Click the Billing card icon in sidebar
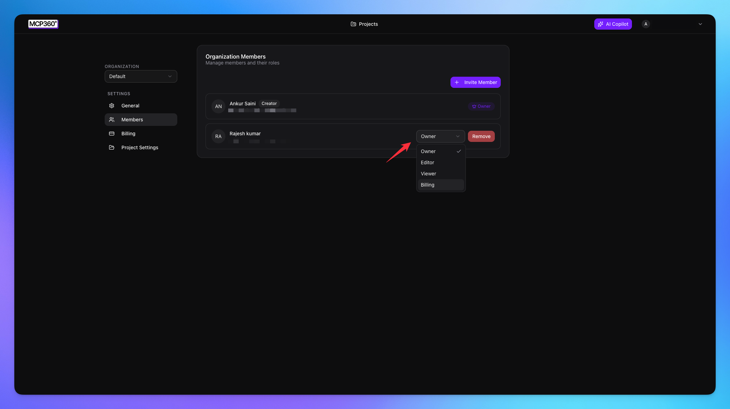Screen dimensions: 730x409 pyautogui.click(x=112, y=134)
